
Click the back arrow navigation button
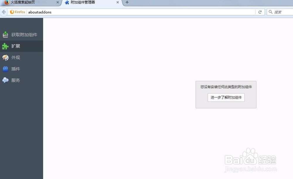[4, 12]
